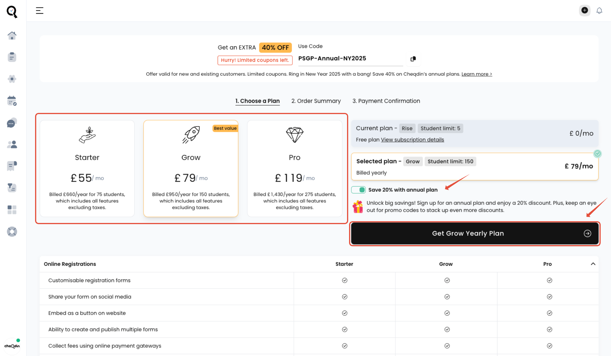Open the chat messages sidebar icon

12,123
